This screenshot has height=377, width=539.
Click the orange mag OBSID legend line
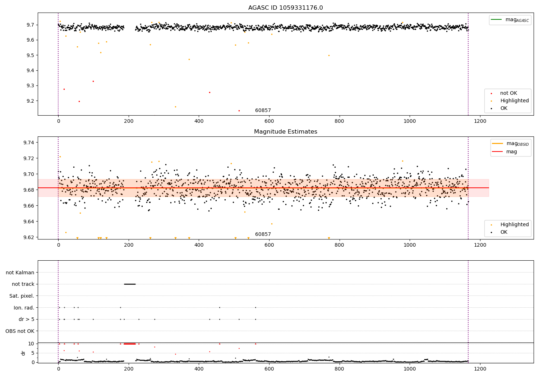click(498, 144)
